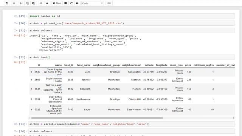The width and height of the screenshot is (242, 136).
Task: Click the name 'Skylit Midtown Castle'
Action: click(x=54, y=80)
